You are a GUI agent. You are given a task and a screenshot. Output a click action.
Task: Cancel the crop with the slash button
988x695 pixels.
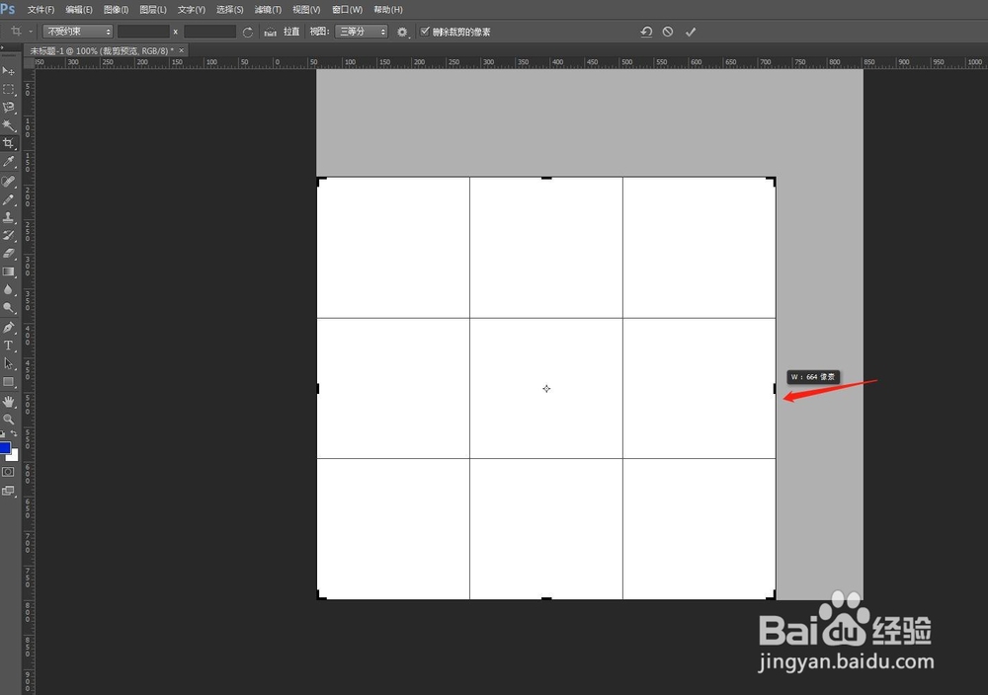pyautogui.click(x=668, y=31)
